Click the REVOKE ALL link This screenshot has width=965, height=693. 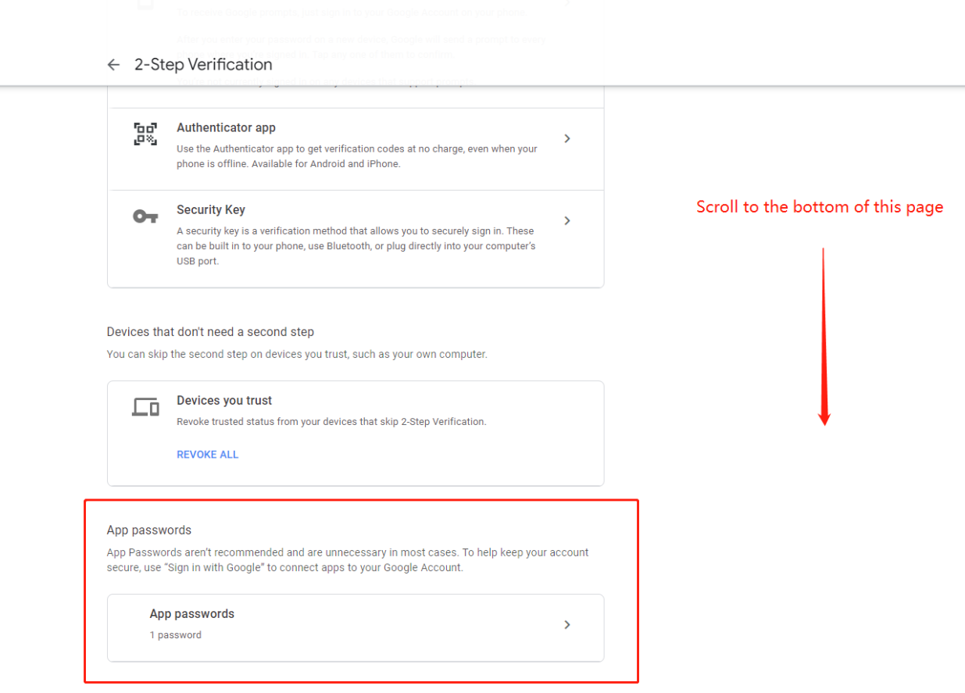(x=207, y=455)
